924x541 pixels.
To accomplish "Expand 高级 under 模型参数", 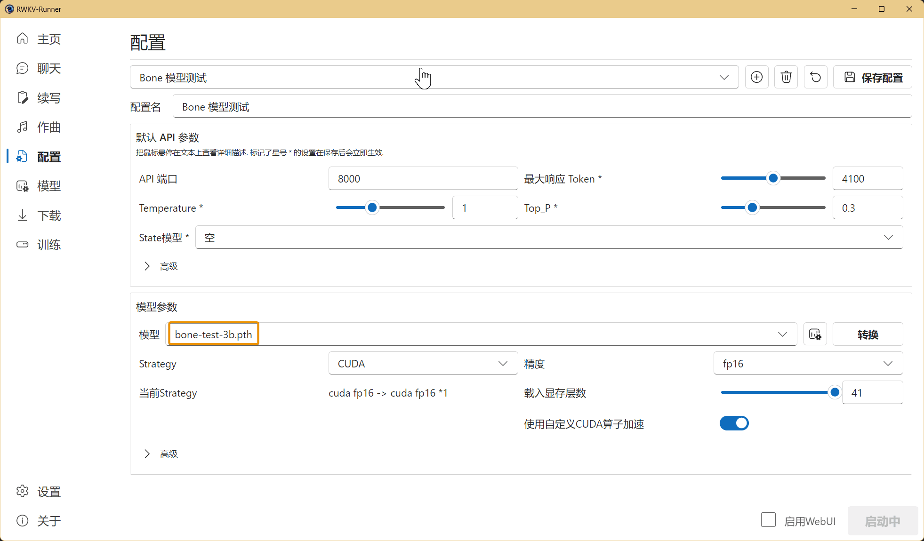I will pyautogui.click(x=160, y=454).
